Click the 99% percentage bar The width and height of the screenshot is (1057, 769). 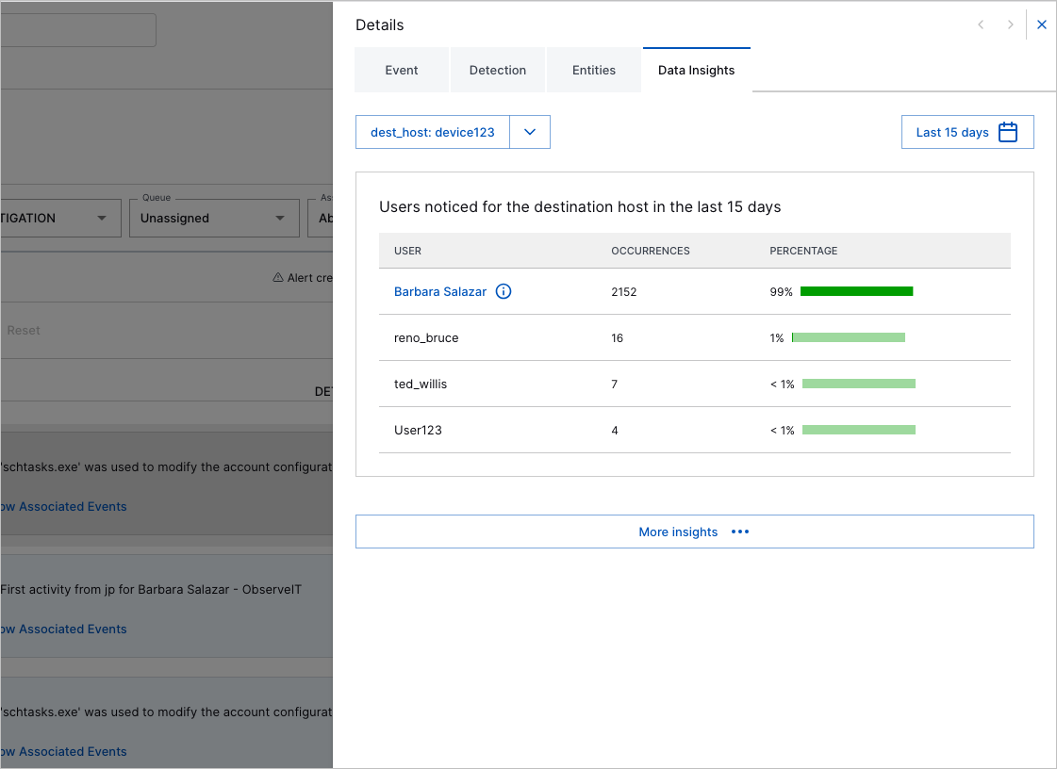click(857, 291)
